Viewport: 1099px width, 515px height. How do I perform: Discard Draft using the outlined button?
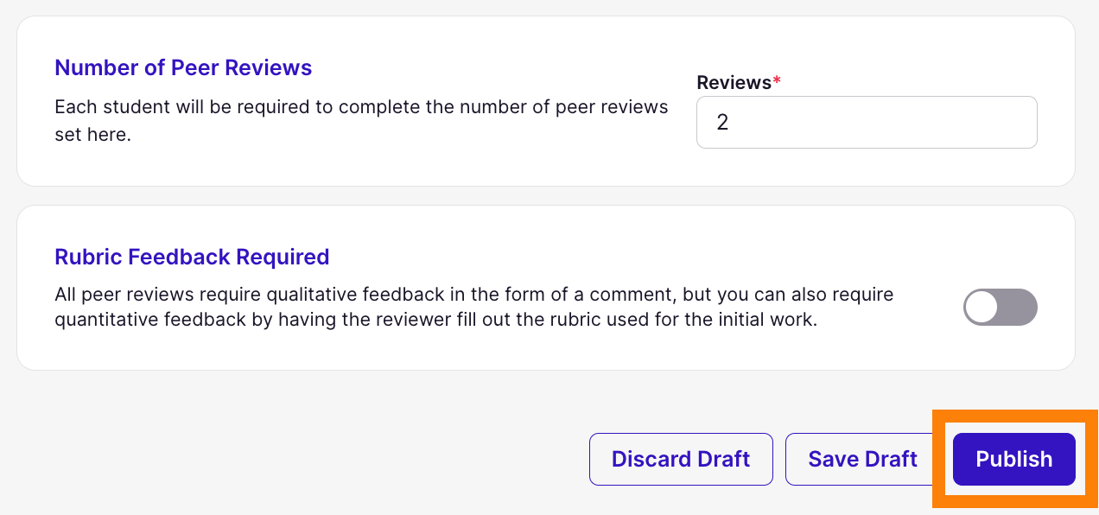681,459
